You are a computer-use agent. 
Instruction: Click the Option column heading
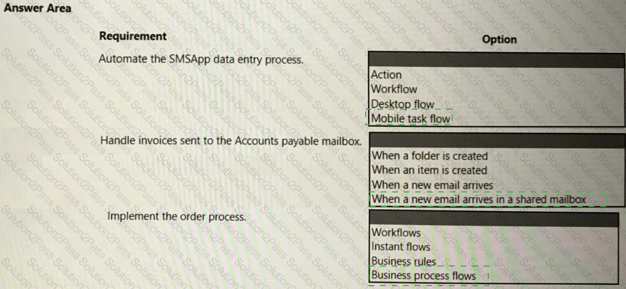tap(499, 40)
